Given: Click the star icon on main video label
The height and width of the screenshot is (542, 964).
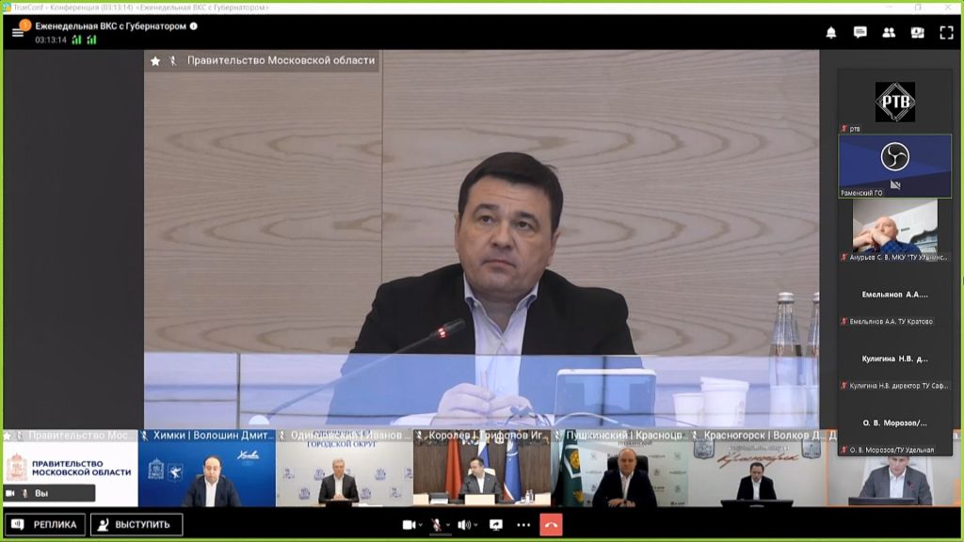Looking at the screenshot, I should tap(155, 61).
